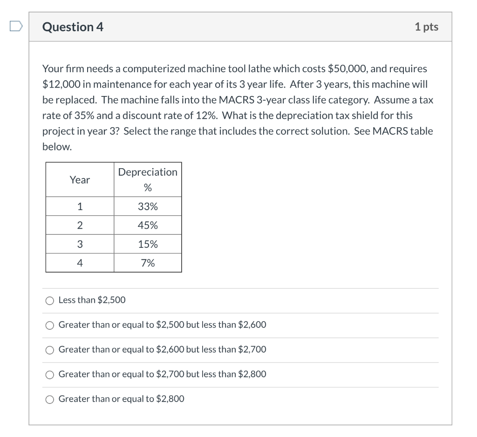Click the 'Question 4' heading

click(72, 27)
